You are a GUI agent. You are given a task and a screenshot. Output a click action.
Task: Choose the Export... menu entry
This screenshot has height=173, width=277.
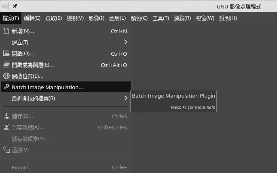22,167
